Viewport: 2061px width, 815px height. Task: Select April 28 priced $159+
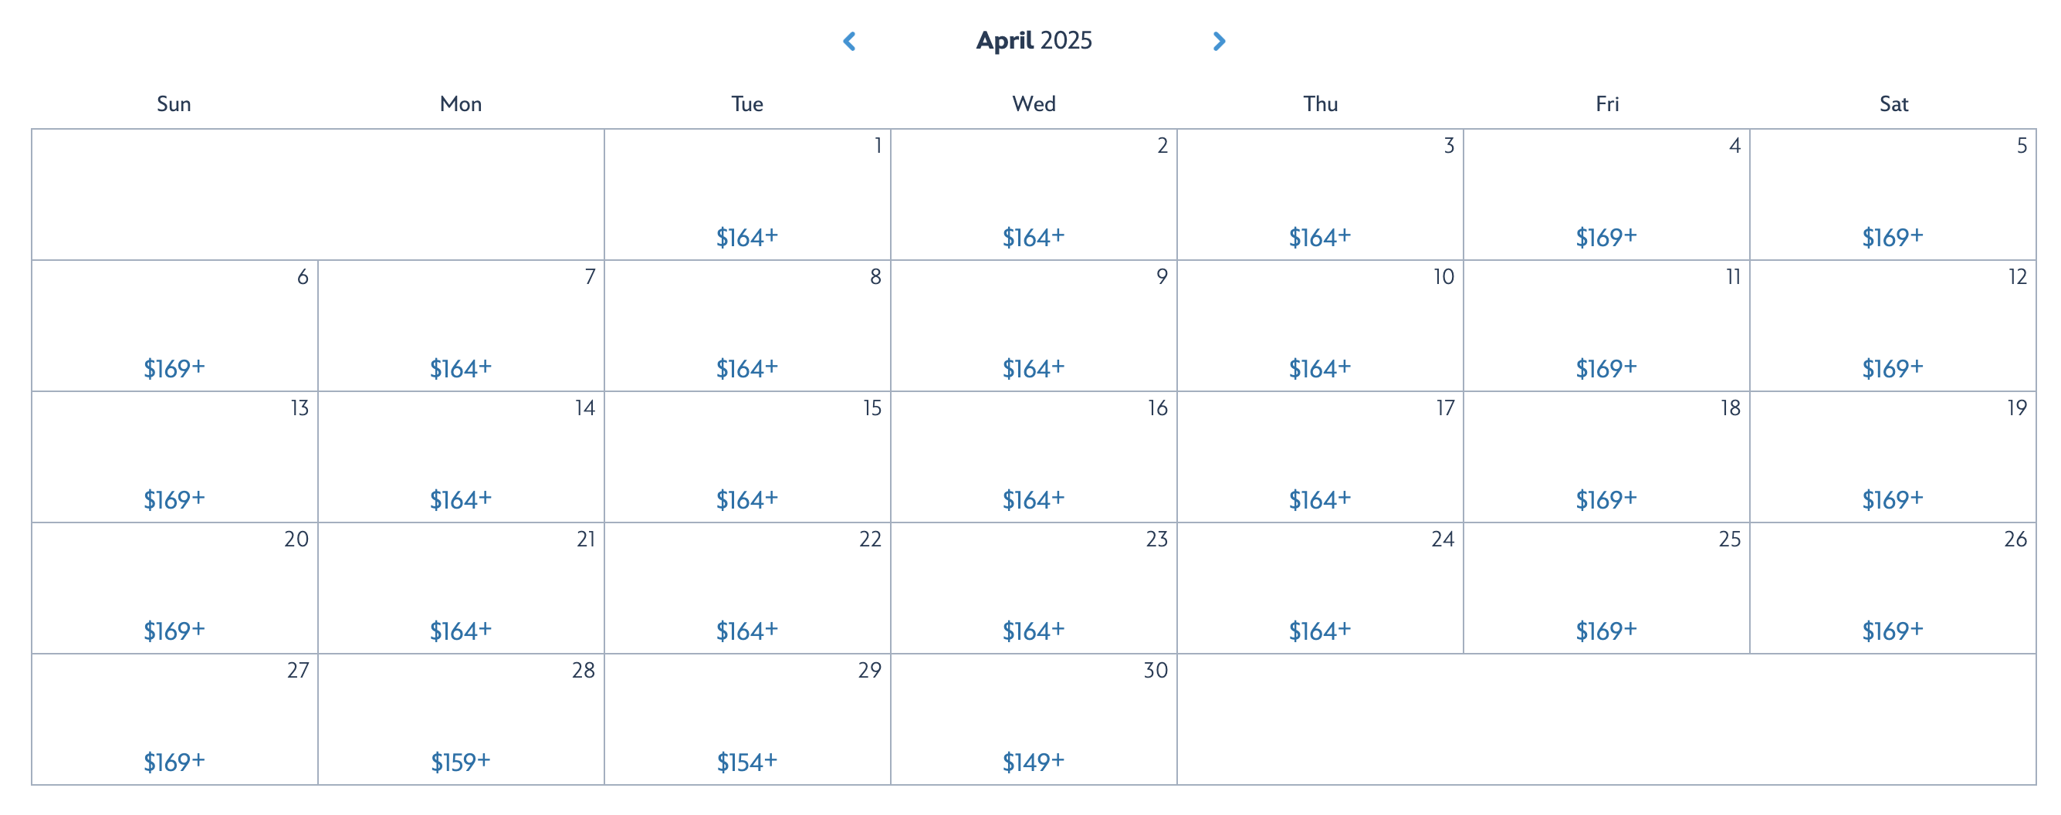[x=460, y=762]
